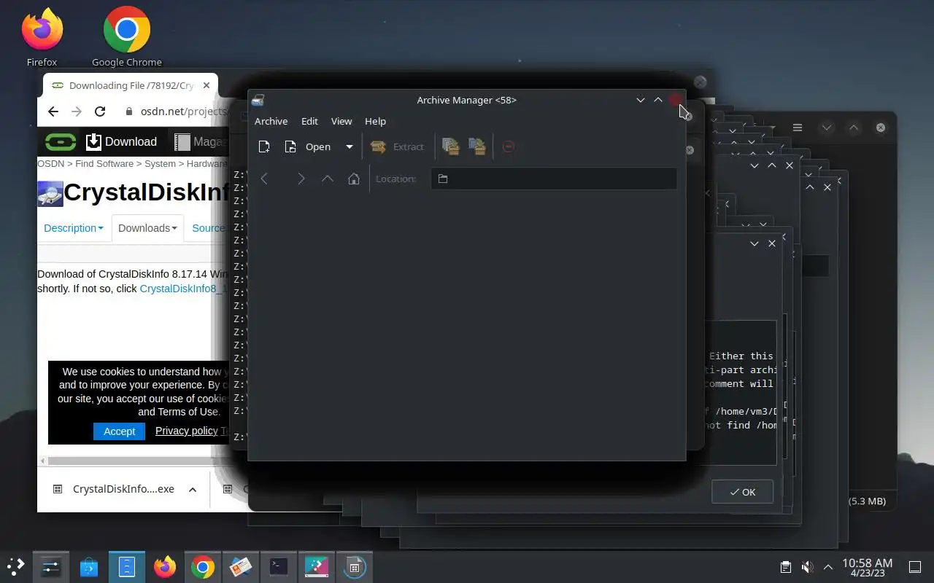934x583 pixels.
Task: Click the System breadcrumb link
Action: pos(160,164)
